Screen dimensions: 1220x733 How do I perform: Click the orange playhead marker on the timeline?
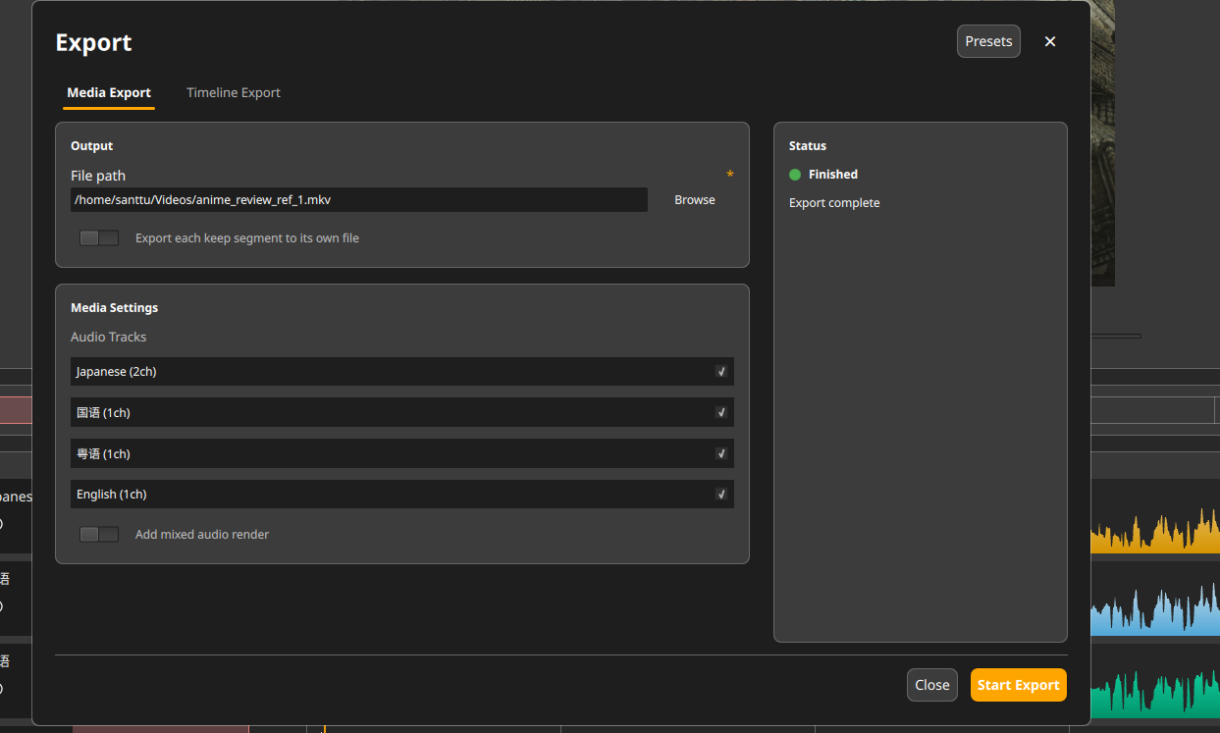[x=324, y=728]
